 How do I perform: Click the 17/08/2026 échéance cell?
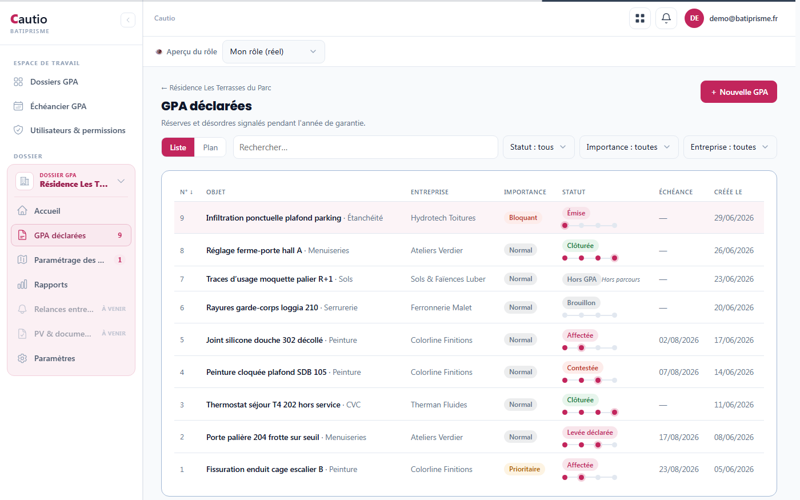click(x=679, y=437)
